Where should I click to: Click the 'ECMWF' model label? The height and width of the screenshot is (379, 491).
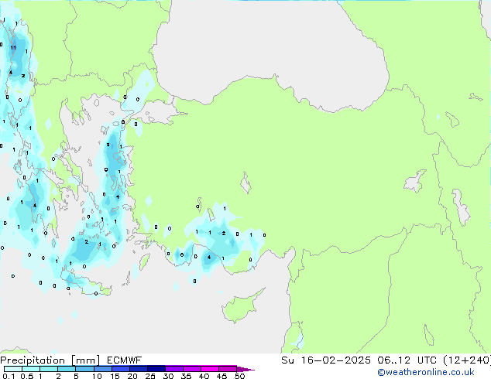(x=125, y=360)
